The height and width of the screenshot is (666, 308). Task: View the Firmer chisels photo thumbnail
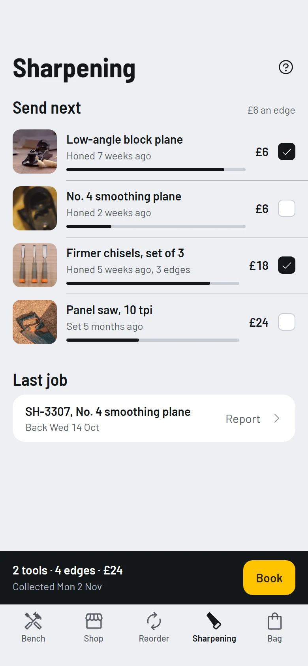[35, 265]
